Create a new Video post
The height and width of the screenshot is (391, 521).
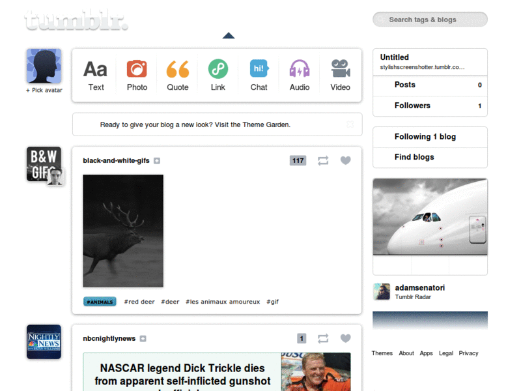[340, 75]
